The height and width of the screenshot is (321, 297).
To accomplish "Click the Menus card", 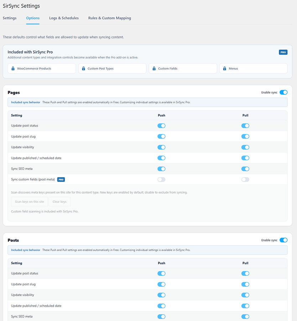I will [x=254, y=68].
